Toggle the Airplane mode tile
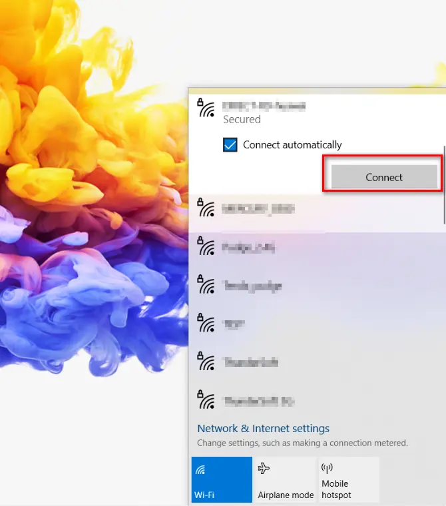446x506 pixels. pyautogui.click(x=286, y=479)
